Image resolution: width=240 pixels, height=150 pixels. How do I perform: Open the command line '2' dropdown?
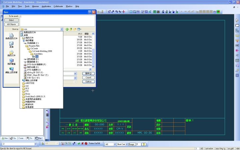(36, 144)
